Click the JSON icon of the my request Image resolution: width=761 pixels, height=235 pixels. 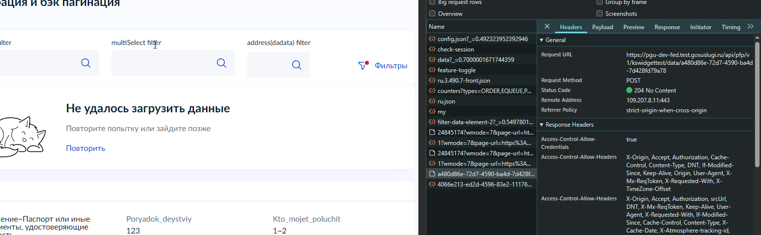click(432, 111)
